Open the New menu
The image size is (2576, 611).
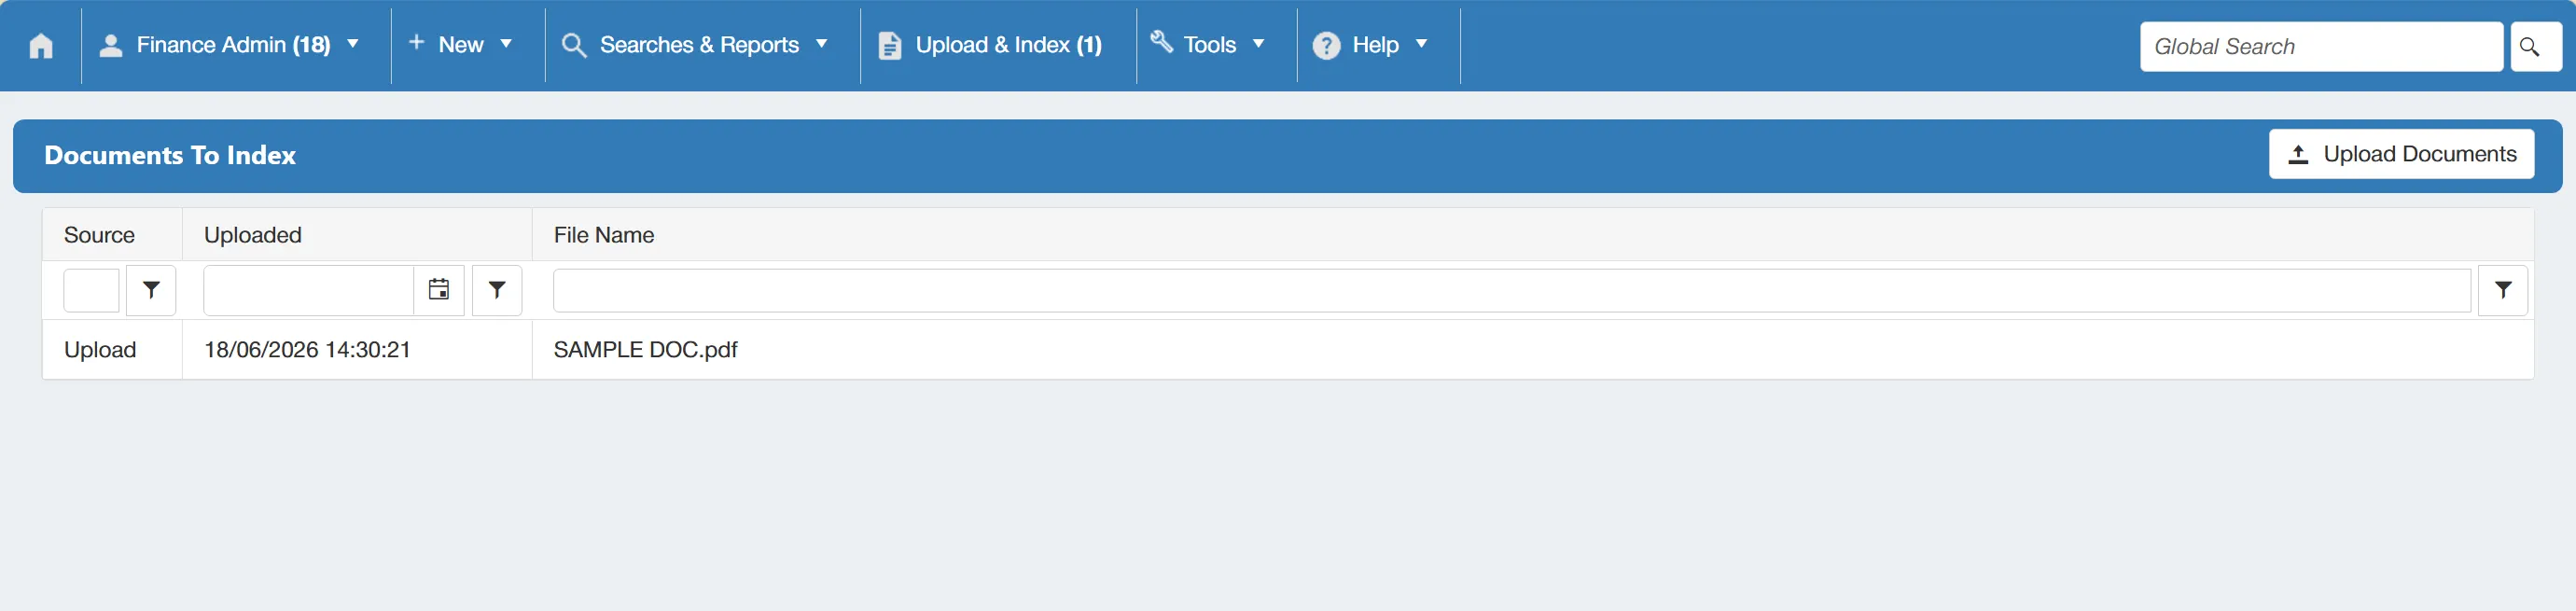coord(468,46)
